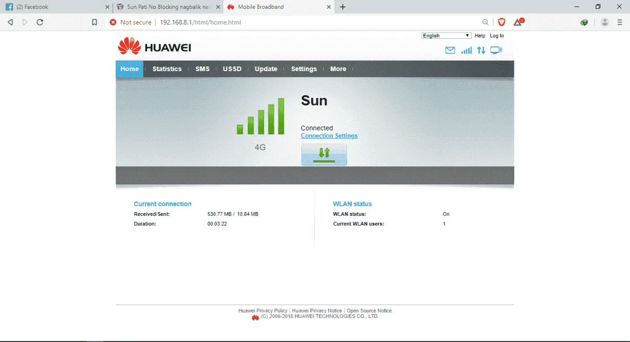The width and height of the screenshot is (630, 342).
Task: Open the Settings tab
Action: [304, 69]
